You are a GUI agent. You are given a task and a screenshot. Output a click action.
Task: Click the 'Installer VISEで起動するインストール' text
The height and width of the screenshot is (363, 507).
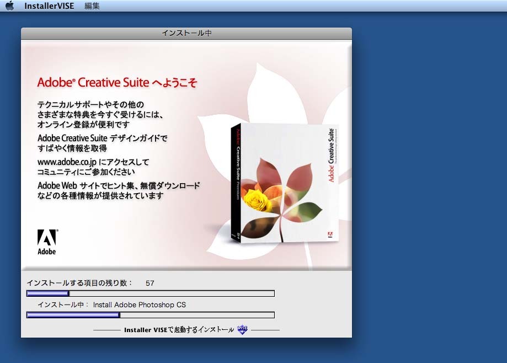179,330
